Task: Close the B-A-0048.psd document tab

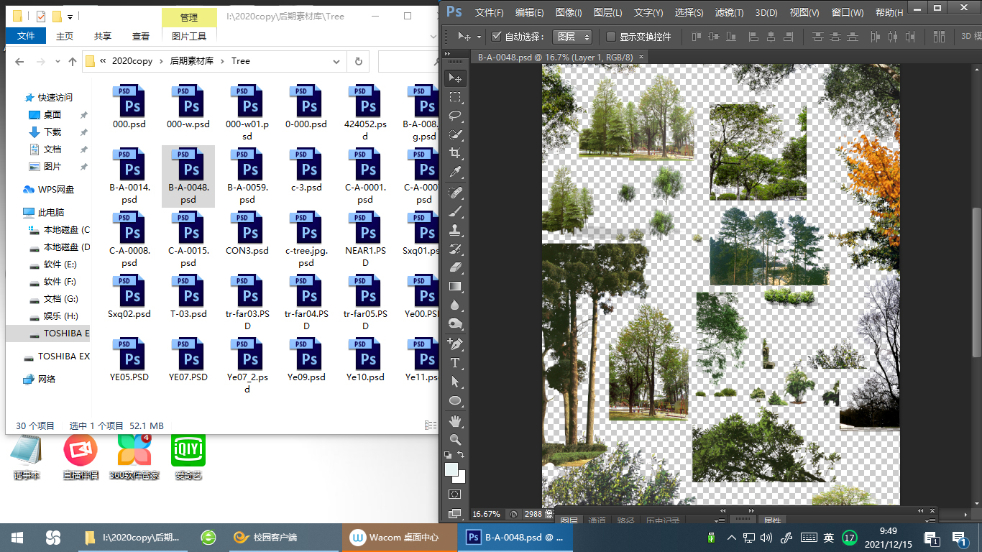Action: click(x=641, y=56)
